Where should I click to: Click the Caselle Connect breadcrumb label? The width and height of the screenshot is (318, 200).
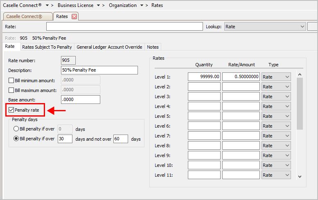click(x=23, y=5)
